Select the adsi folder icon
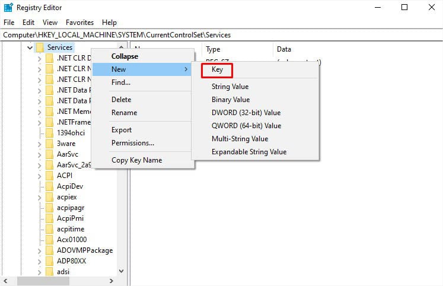Screen dimensions: 443x286 tap(49, 272)
